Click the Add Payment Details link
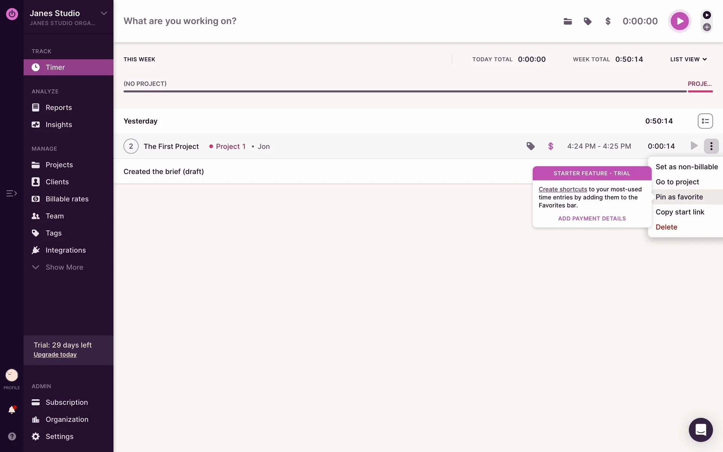 tap(592, 218)
